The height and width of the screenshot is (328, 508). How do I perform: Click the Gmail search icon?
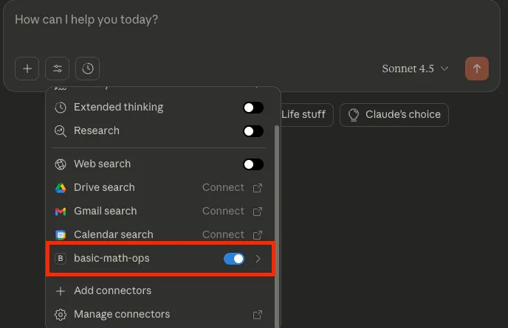click(x=61, y=212)
